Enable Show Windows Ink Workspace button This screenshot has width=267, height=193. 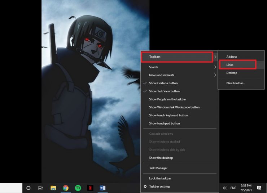(180, 107)
